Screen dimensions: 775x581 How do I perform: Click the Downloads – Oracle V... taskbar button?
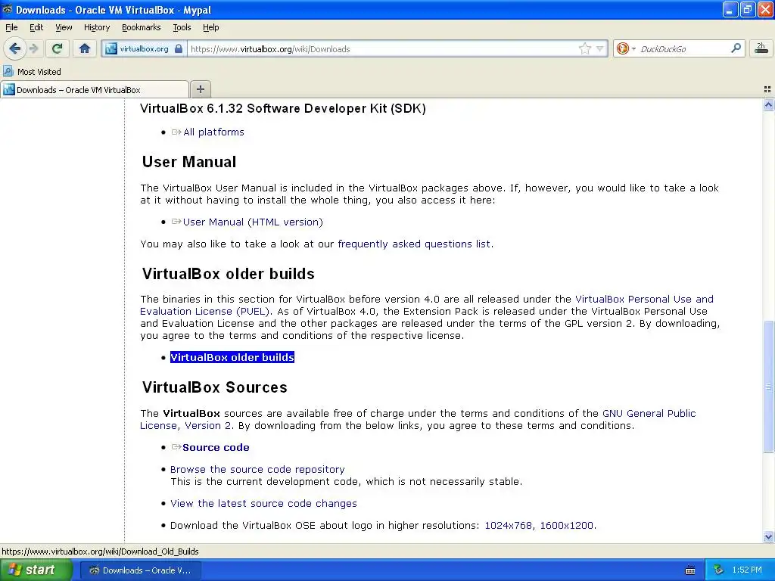pos(140,570)
